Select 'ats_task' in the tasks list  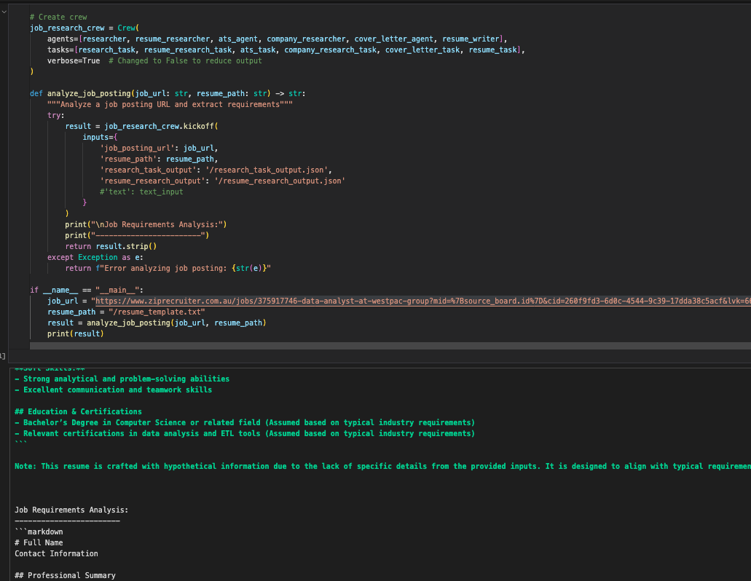(258, 50)
